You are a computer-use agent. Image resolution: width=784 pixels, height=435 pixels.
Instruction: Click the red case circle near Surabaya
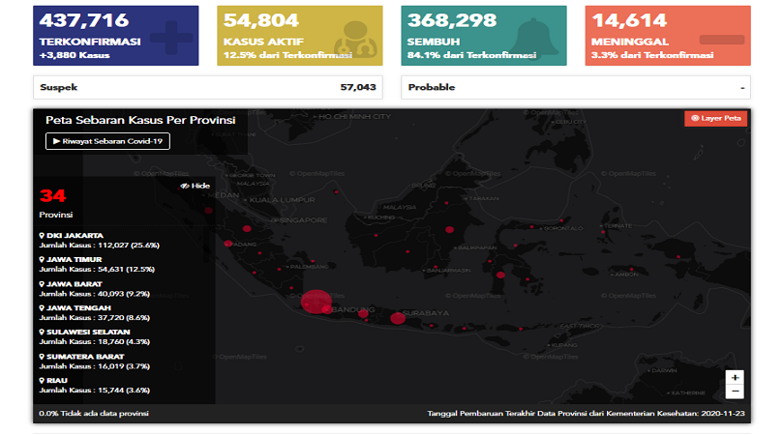[397, 318]
